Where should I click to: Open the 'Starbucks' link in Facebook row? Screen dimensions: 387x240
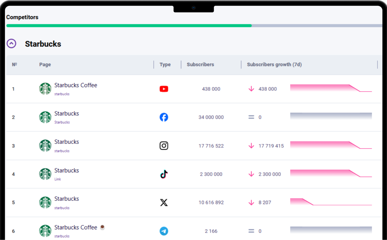(62, 122)
